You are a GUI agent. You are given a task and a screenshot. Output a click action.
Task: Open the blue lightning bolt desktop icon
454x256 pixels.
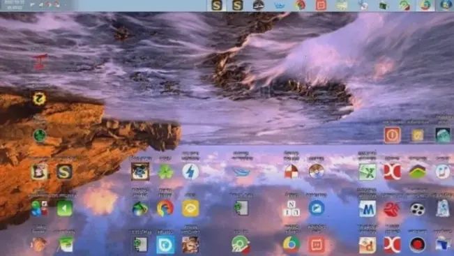(x=190, y=172)
